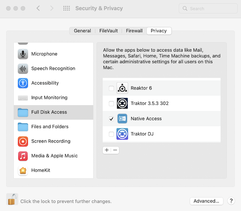Select the Microphone label in the list

44,54
